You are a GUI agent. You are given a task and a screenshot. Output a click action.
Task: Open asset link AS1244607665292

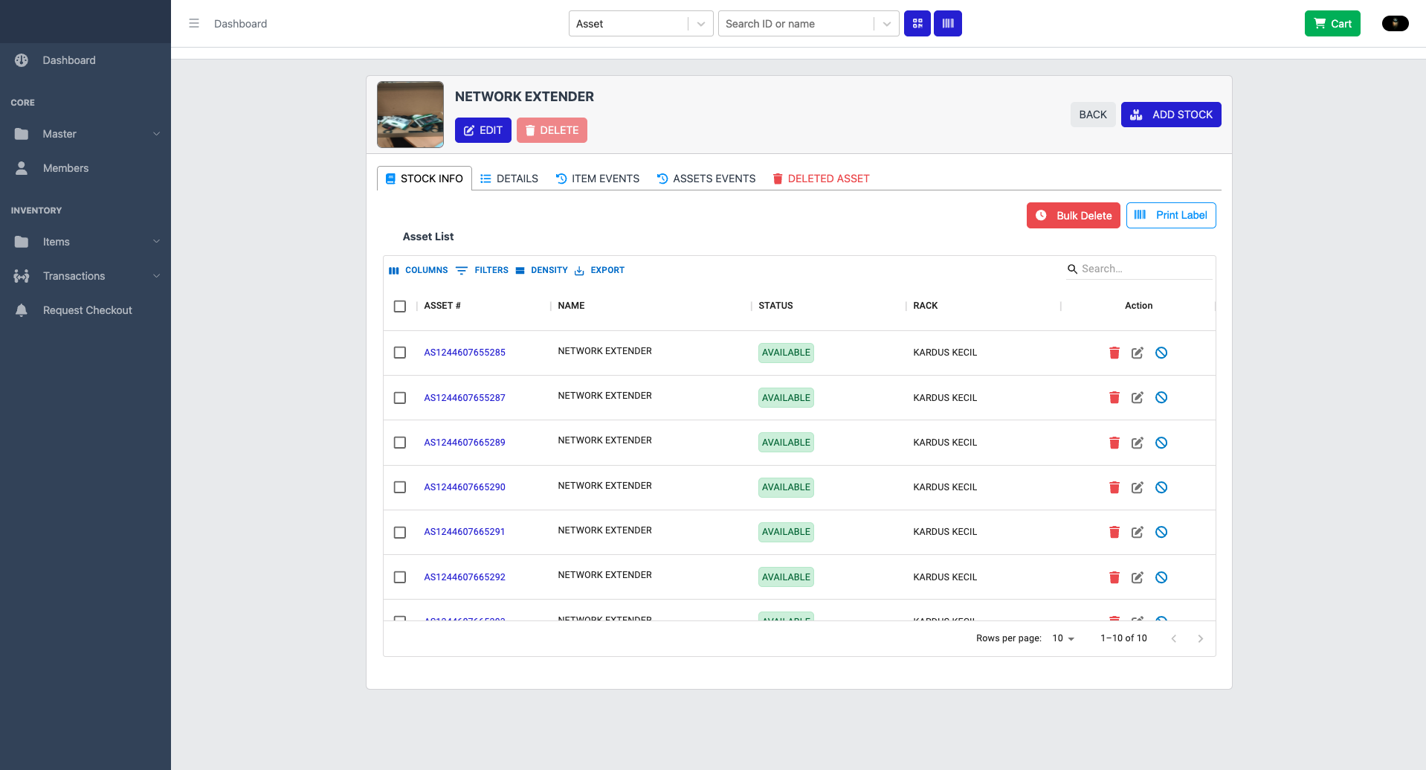pyautogui.click(x=465, y=577)
